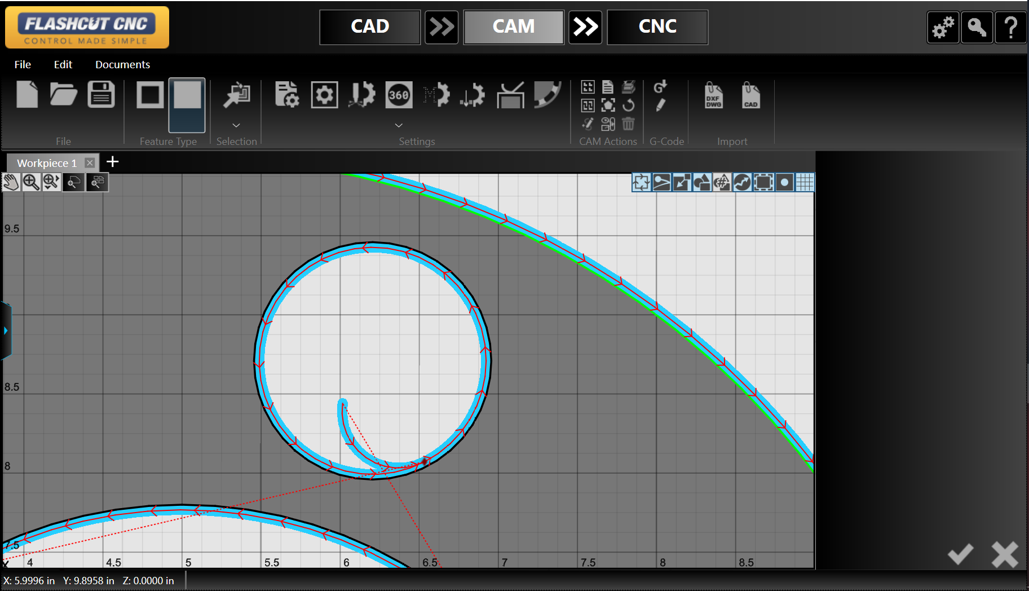
Task: Open the 360 settings icon in Settings group
Action: [399, 95]
